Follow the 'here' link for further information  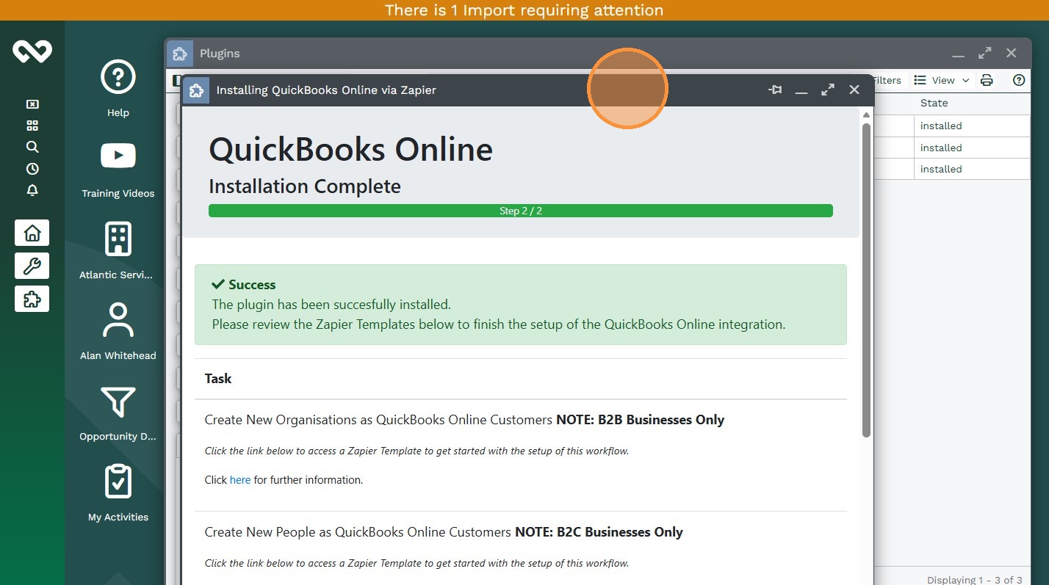240,480
